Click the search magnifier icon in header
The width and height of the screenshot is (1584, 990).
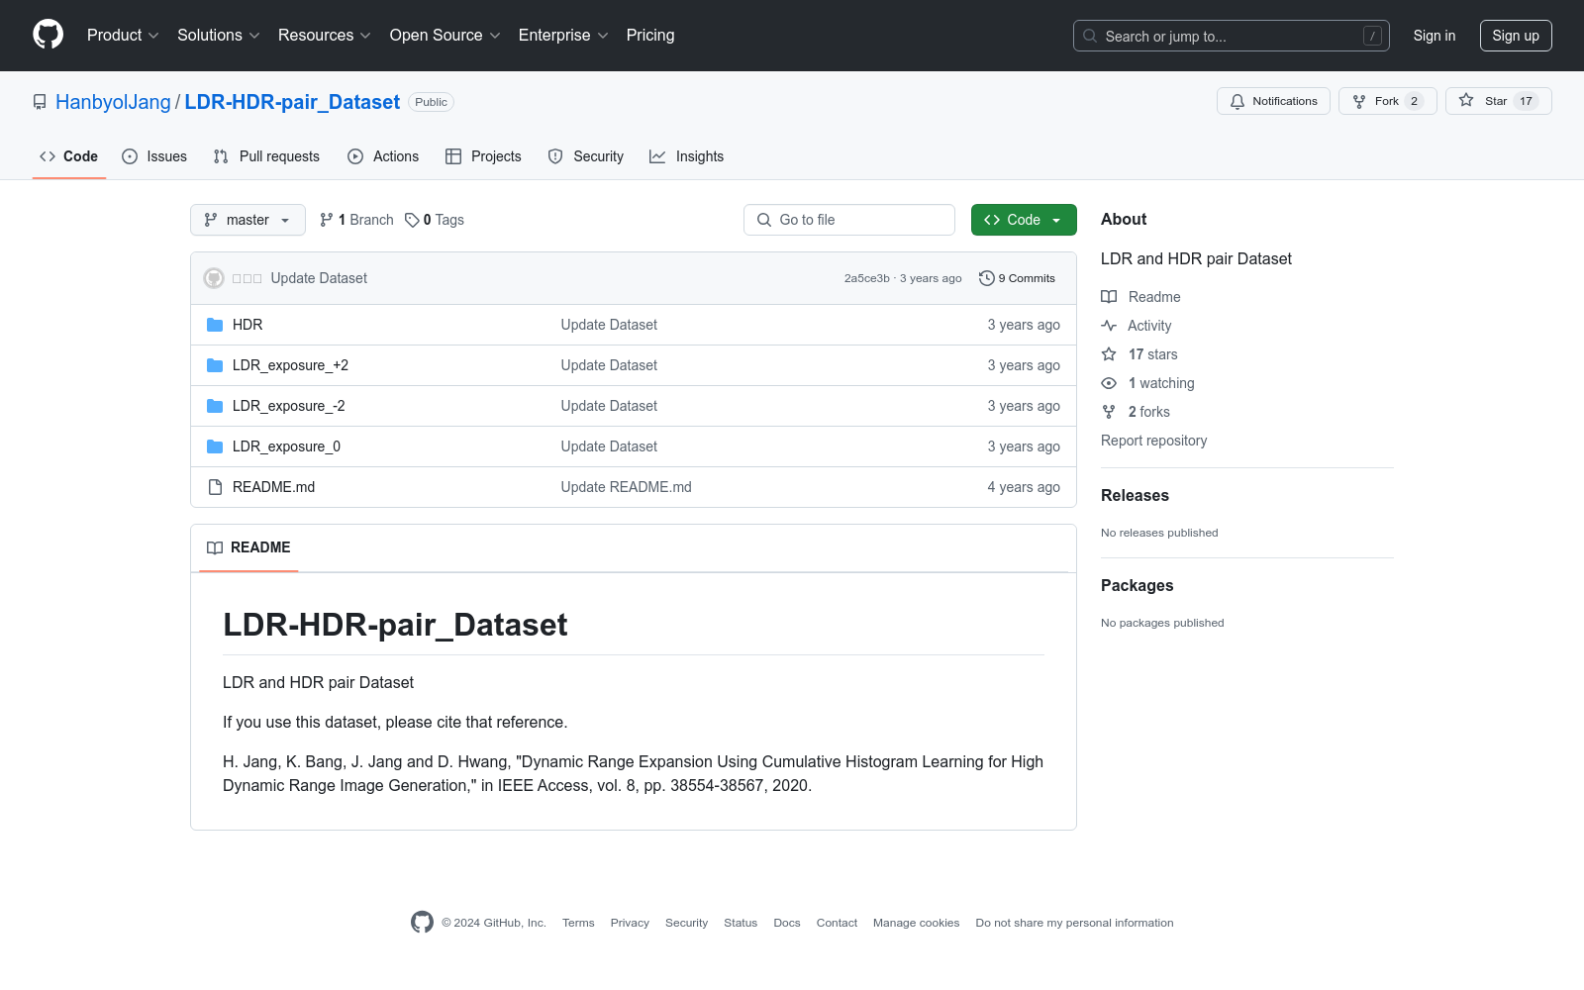pyautogui.click(x=1090, y=36)
